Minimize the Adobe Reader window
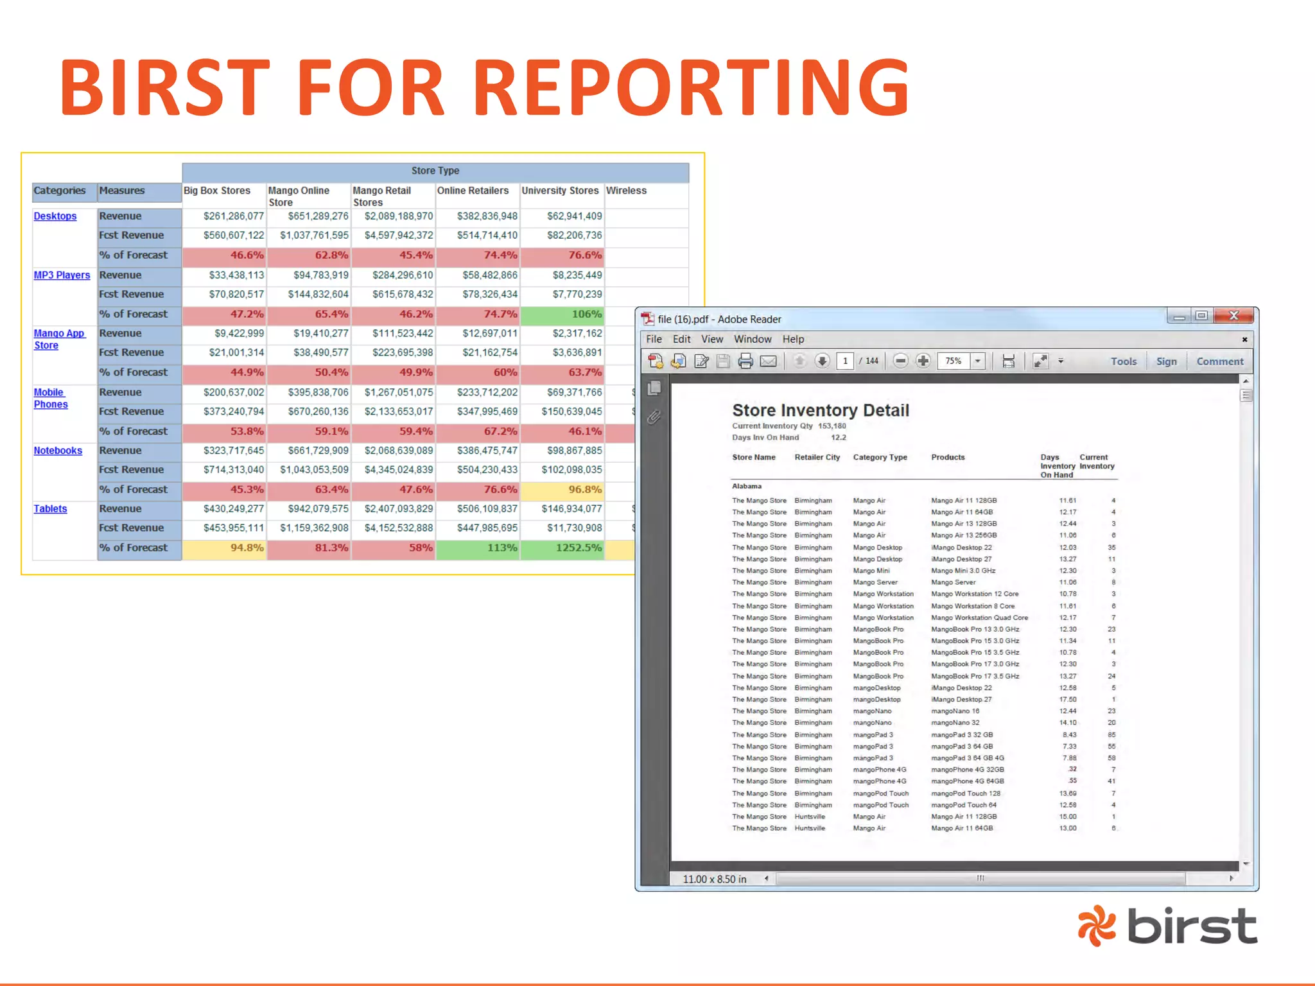The width and height of the screenshot is (1315, 986). 1179,315
